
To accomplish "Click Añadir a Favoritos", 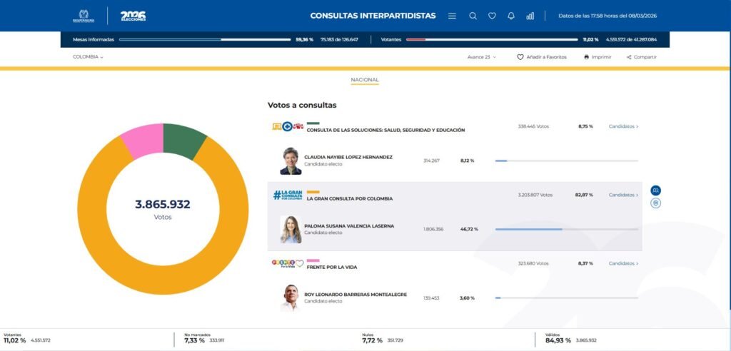I will pyautogui.click(x=542, y=57).
